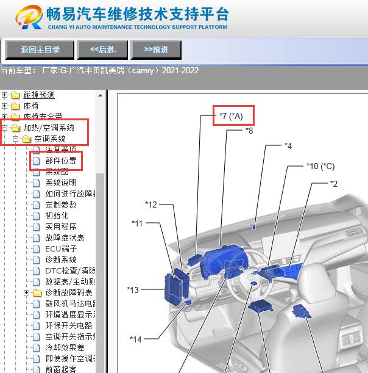Click the open folder icon beside 空调系统

[27, 139]
